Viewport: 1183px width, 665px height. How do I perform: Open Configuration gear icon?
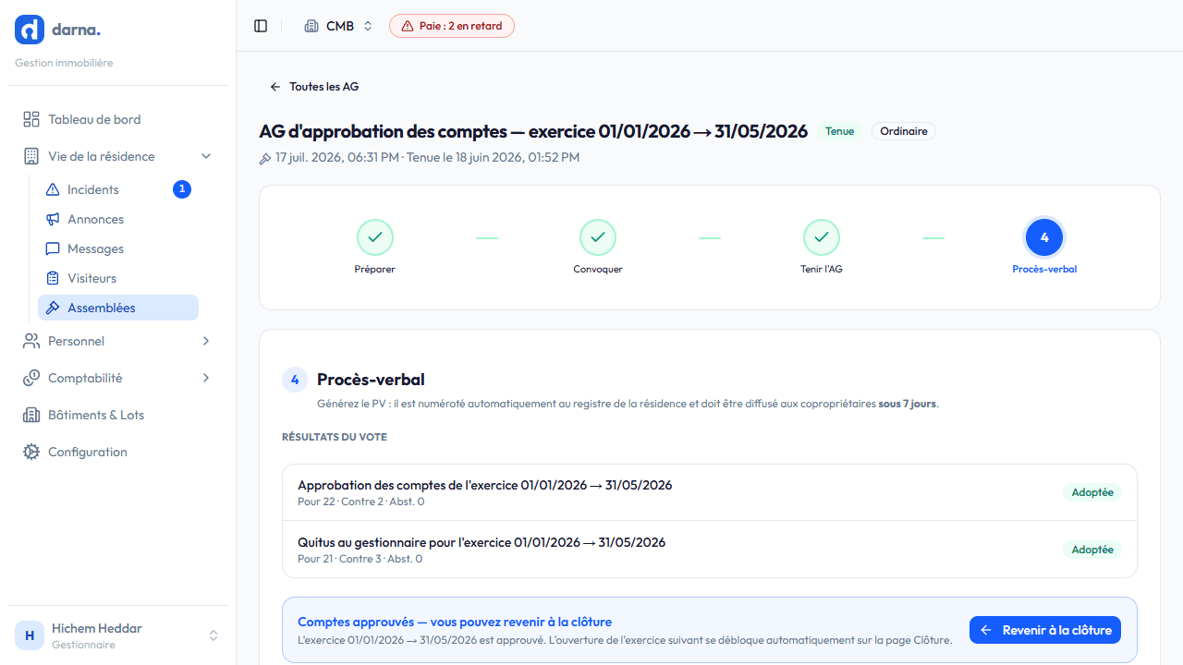tap(31, 452)
